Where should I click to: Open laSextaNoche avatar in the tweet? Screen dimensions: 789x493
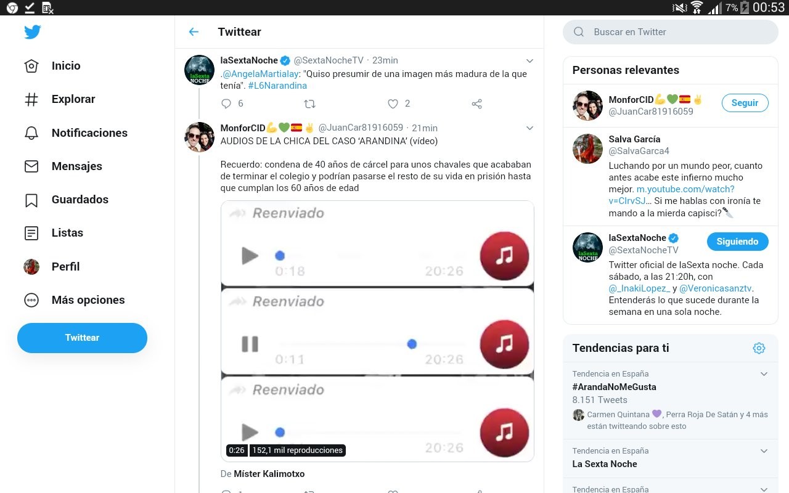click(x=200, y=70)
